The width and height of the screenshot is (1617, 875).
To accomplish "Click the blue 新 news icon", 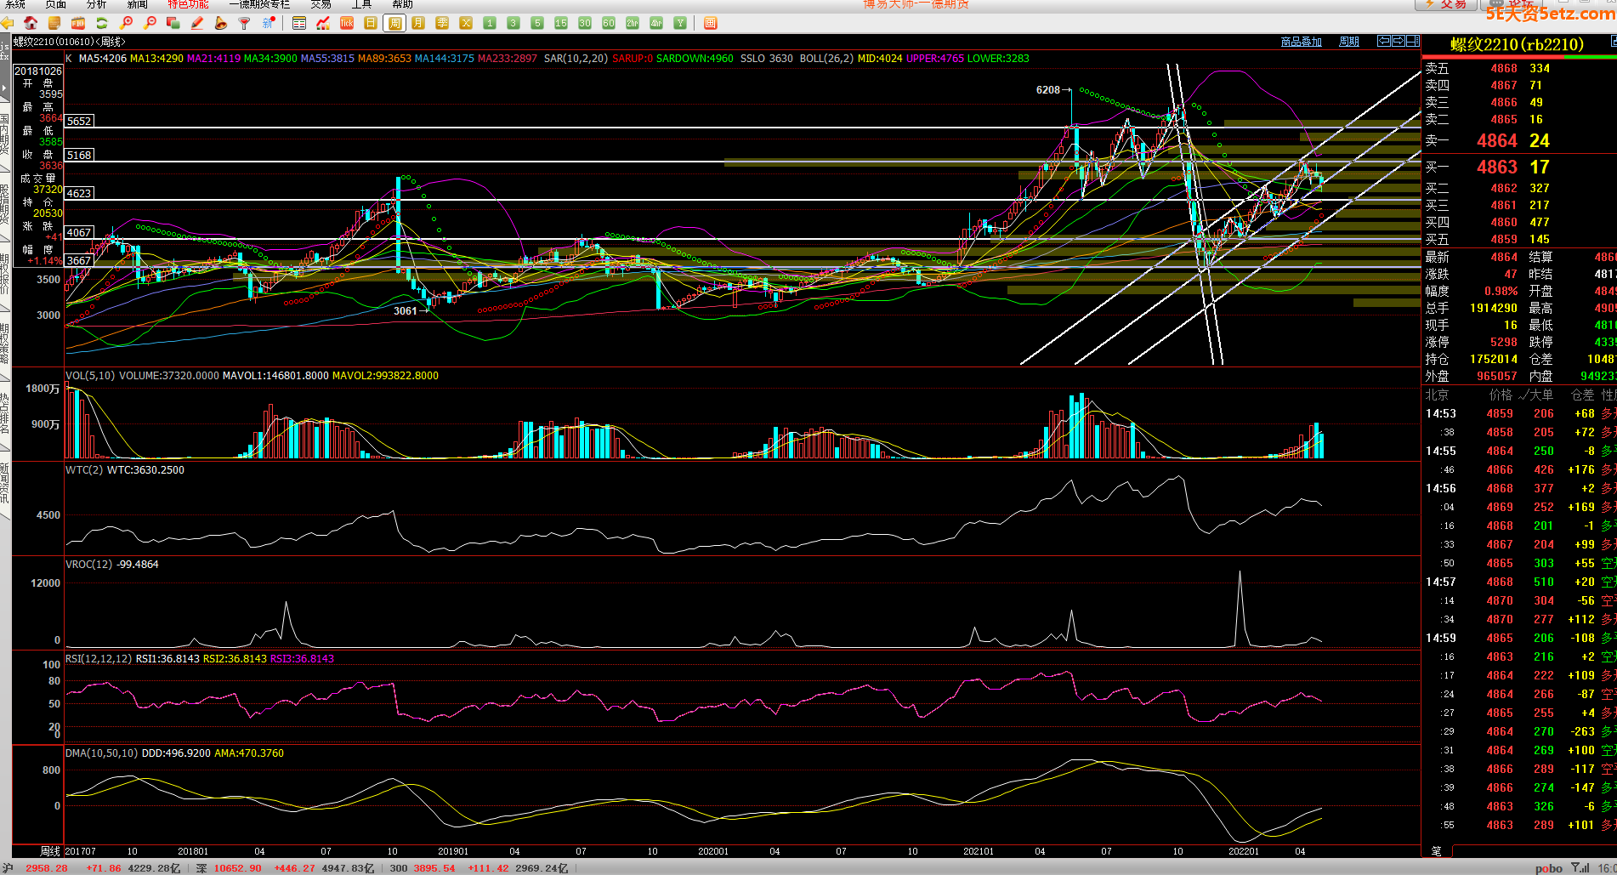I will (x=269, y=23).
